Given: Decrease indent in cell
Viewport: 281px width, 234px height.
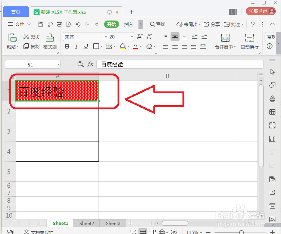Looking at the screenshot, I should (x=195, y=37).
